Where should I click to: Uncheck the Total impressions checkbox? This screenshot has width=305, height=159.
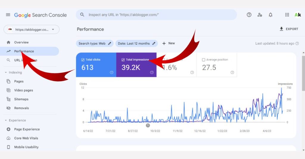pyautogui.click(x=123, y=60)
